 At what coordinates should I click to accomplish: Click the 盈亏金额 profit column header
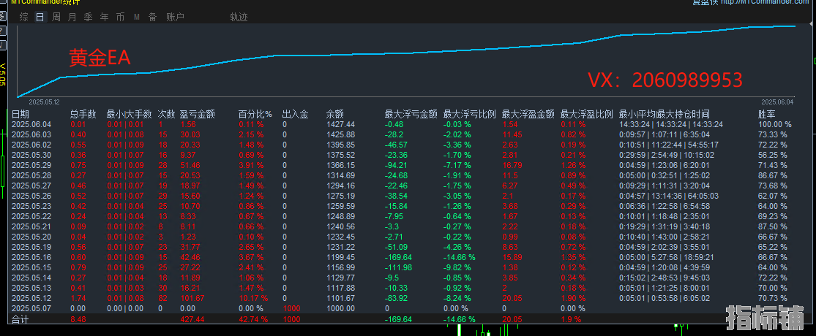197,114
